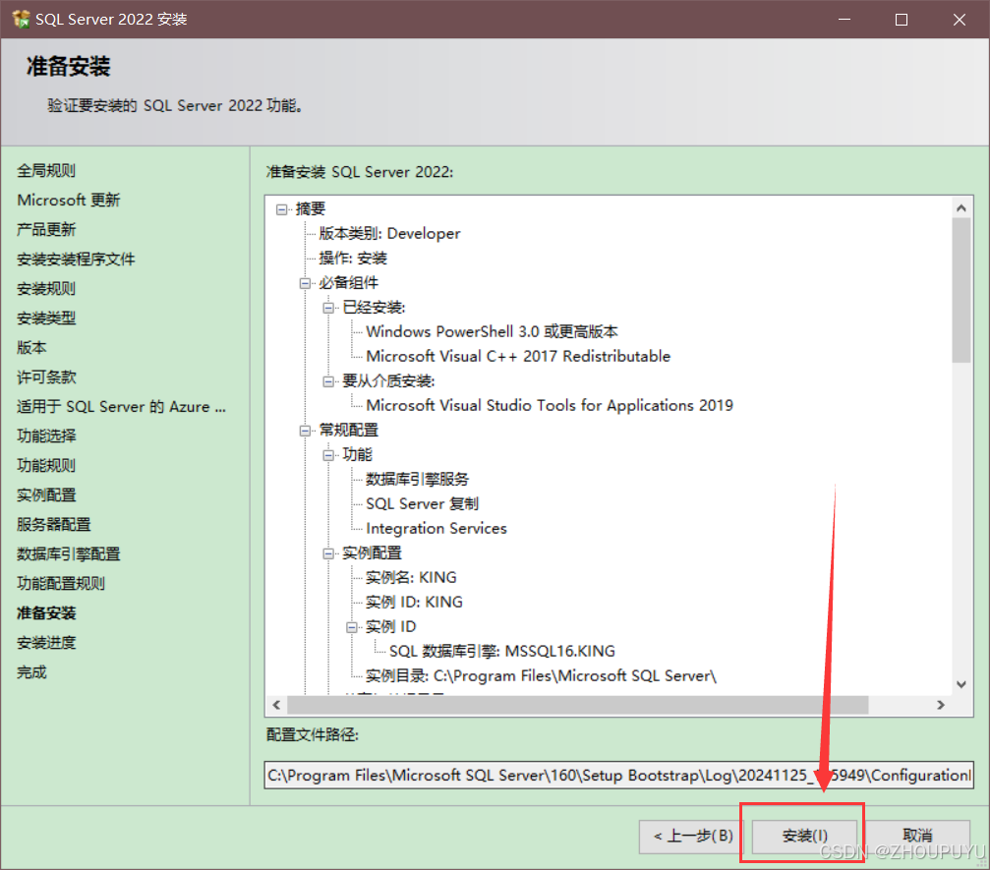Cancel setup with the 取消 button
This screenshot has width=990, height=870.
(x=917, y=836)
